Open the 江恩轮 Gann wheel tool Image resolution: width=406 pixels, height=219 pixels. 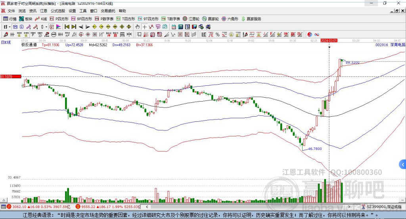coord(191,19)
